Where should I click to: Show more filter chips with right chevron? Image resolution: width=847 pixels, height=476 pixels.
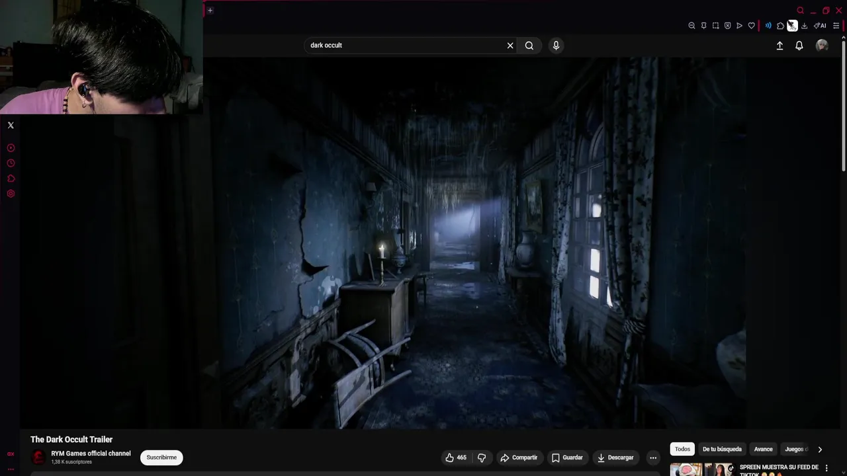[x=820, y=450]
